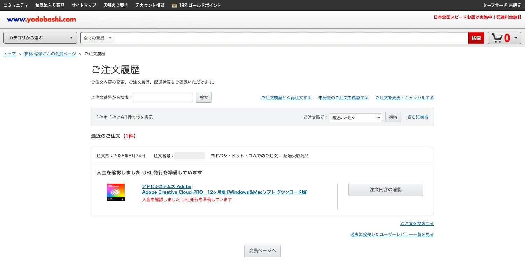The width and height of the screenshot is (525, 262).
Task: Open the コミュニティ menu item
Action: click(x=16, y=6)
